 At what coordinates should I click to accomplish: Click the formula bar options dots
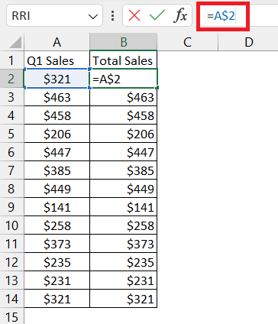[x=112, y=16]
